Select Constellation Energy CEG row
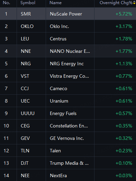Screen dimensions: 136x181 coord(68,126)
